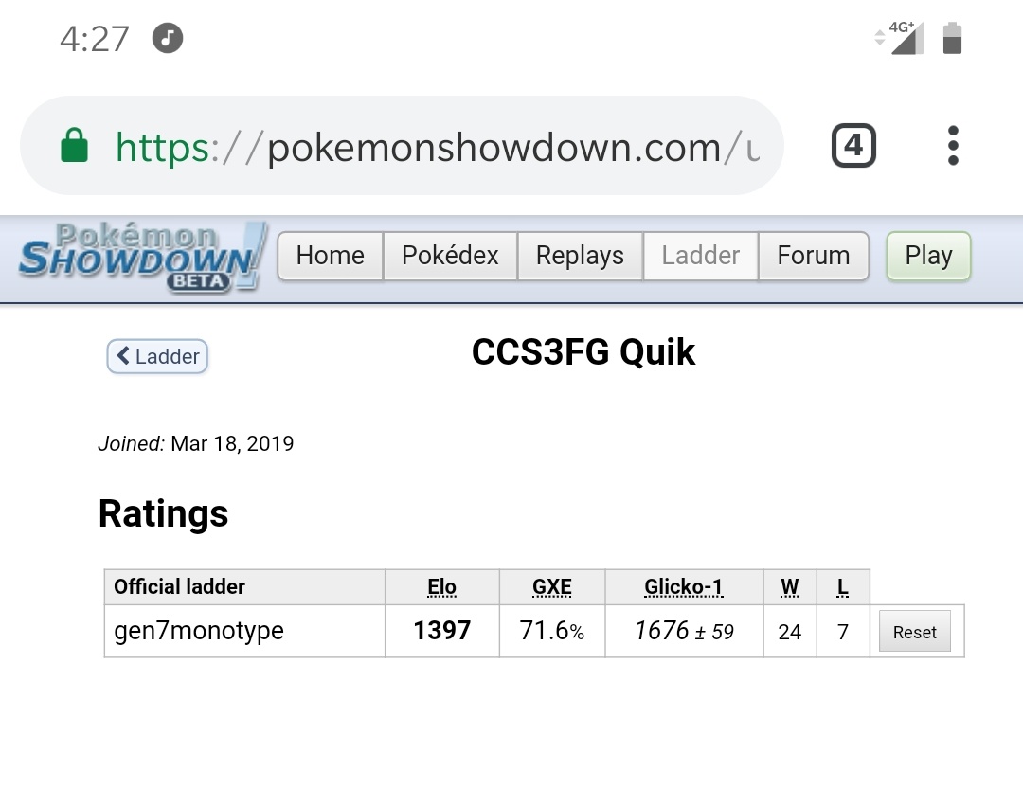Click the GXE column header
The width and height of the screenshot is (1023, 807).
pyautogui.click(x=552, y=587)
